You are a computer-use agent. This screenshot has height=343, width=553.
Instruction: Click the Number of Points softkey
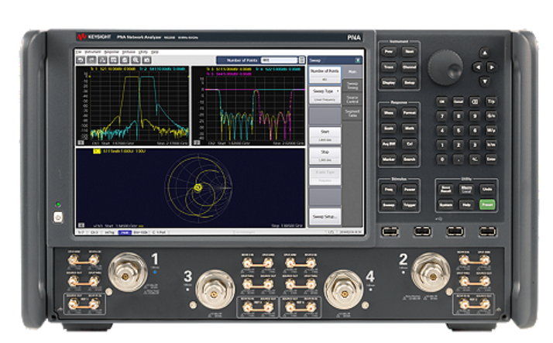[x=325, y=75]
